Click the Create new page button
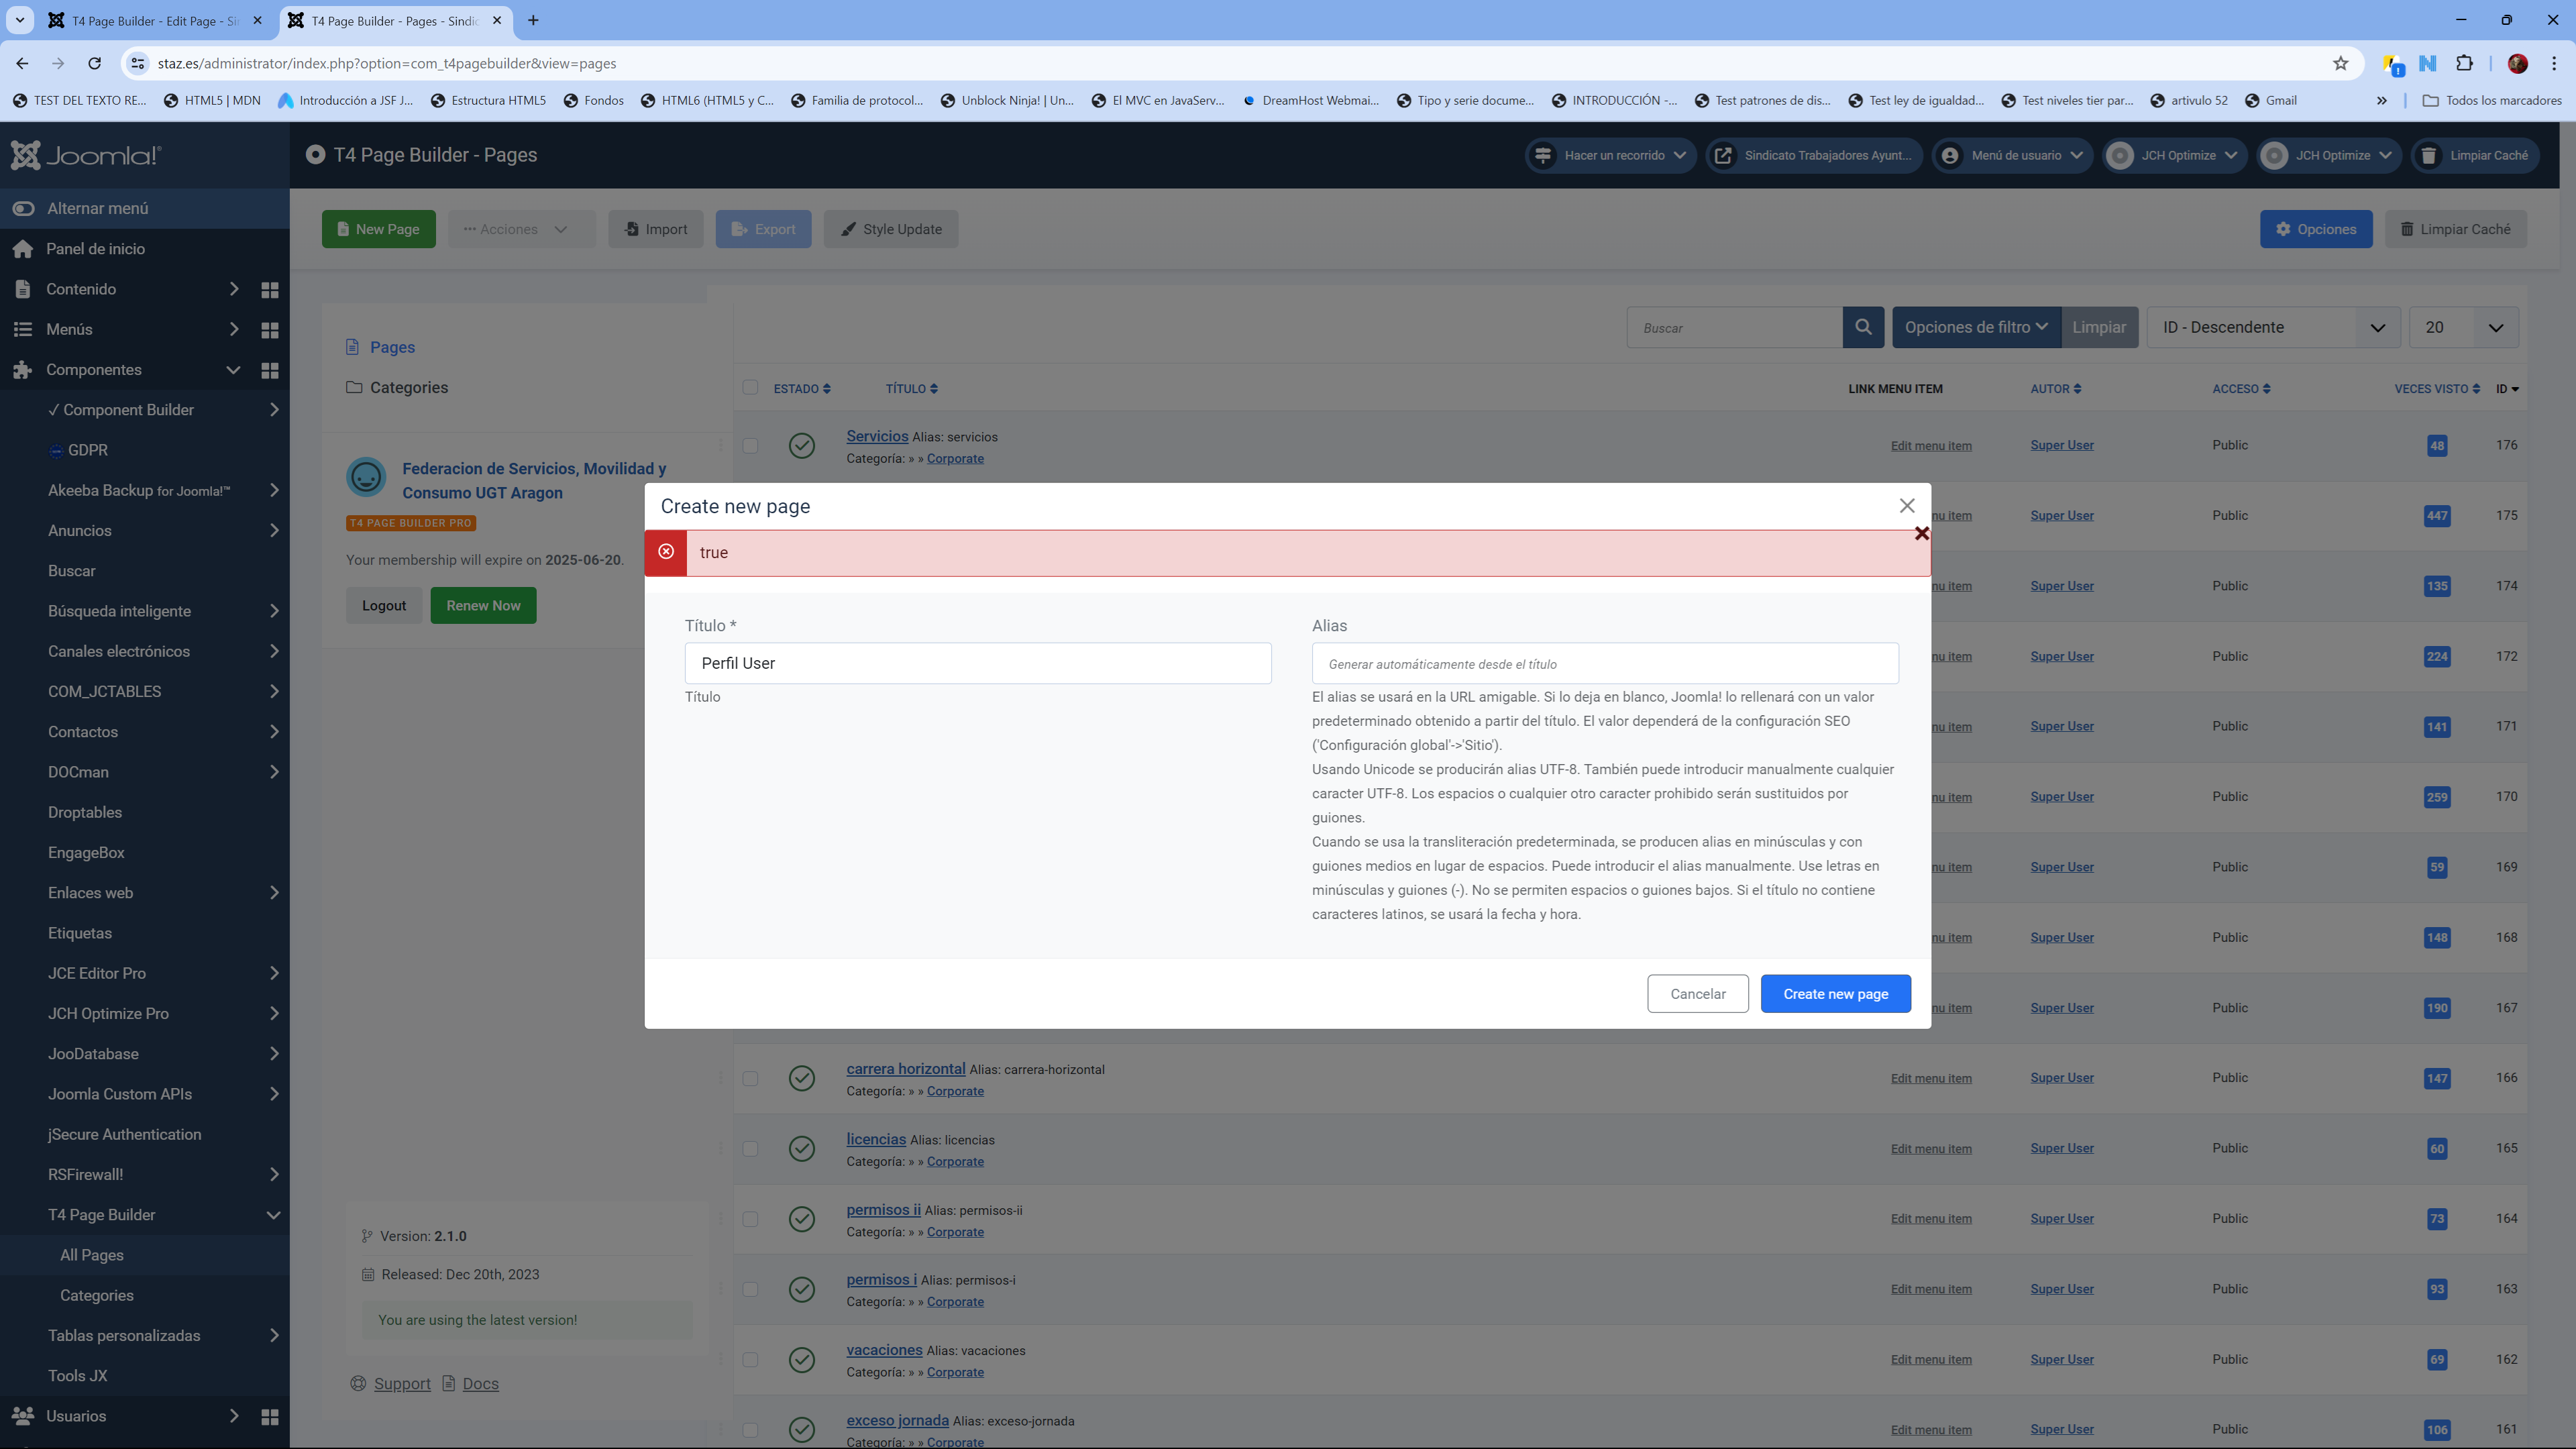The image size is (2576, 1449). point(1835,993)
